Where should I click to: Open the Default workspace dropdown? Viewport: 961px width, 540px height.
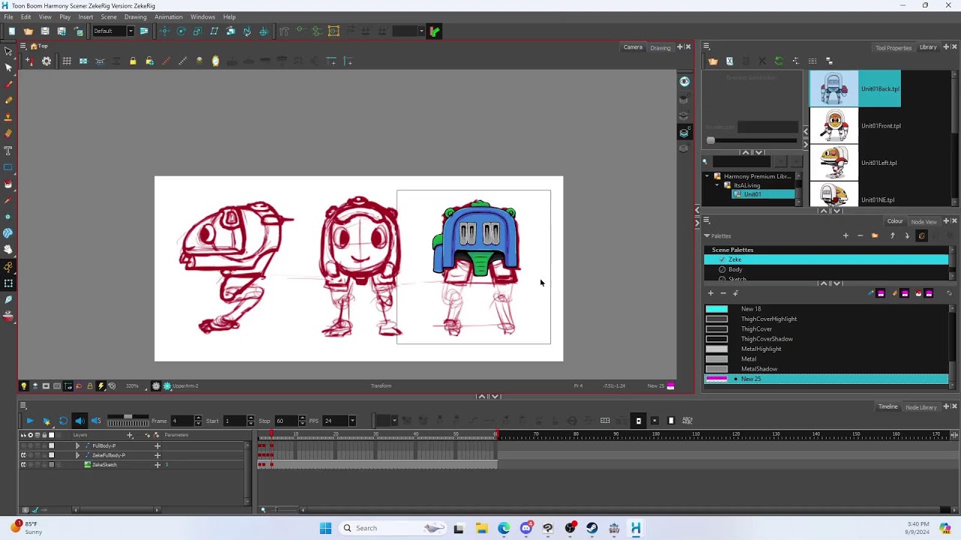tap(130, 31)
